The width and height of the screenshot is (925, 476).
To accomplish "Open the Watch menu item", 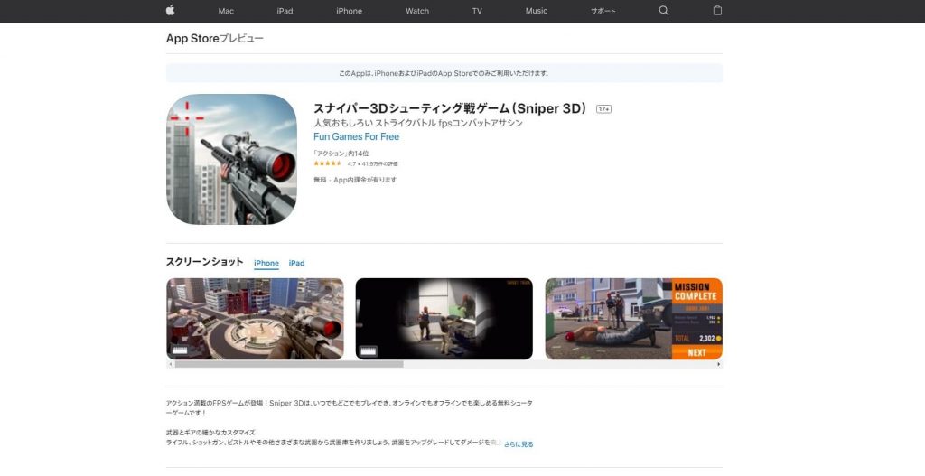I will (417, 11).
